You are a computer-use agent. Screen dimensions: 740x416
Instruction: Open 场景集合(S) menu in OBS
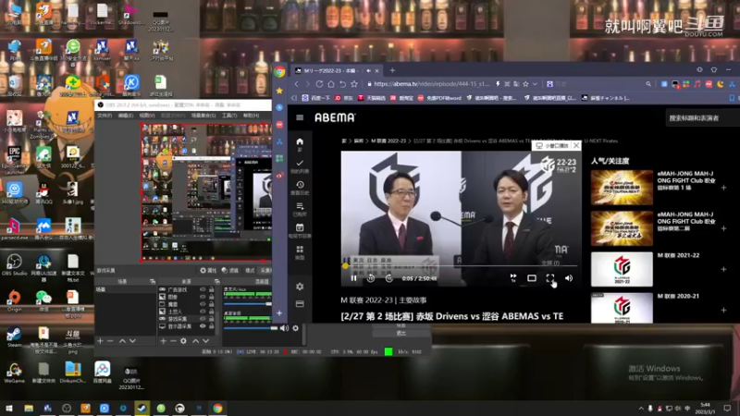[203, 116]
